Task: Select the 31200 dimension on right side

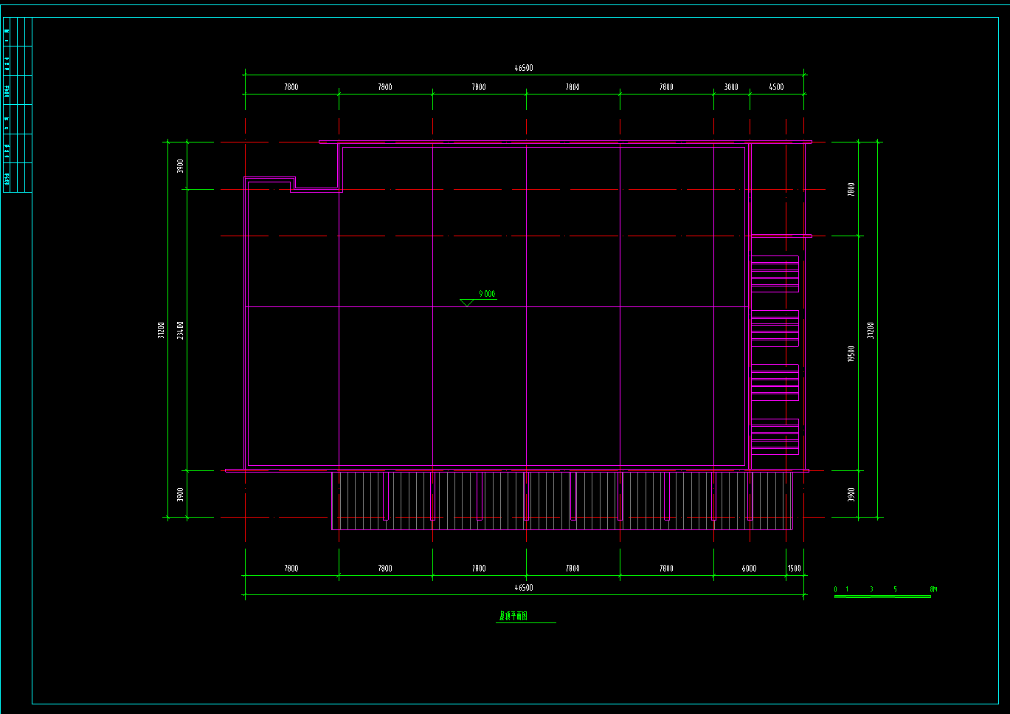Action: pos(871,330)
